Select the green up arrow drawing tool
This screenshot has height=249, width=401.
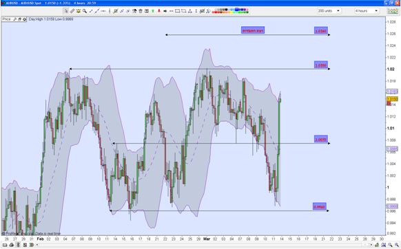(153, 11)
